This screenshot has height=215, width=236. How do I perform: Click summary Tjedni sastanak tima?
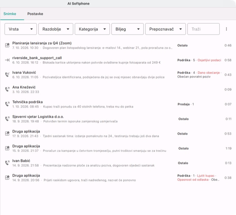pos(101,136)
